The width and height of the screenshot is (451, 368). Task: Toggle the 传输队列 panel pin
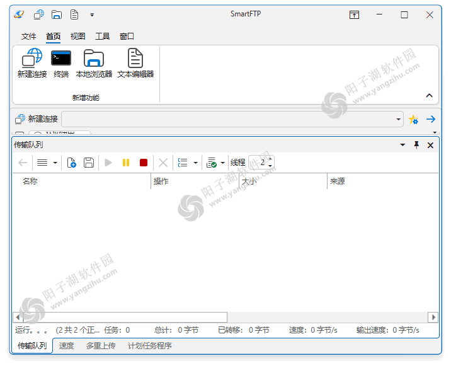[x=416, y=145]
